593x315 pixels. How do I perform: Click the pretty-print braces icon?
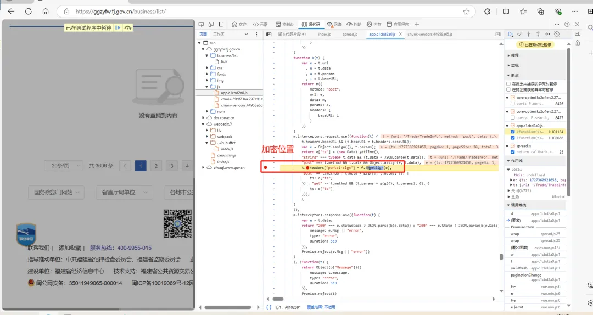(268, 307)
